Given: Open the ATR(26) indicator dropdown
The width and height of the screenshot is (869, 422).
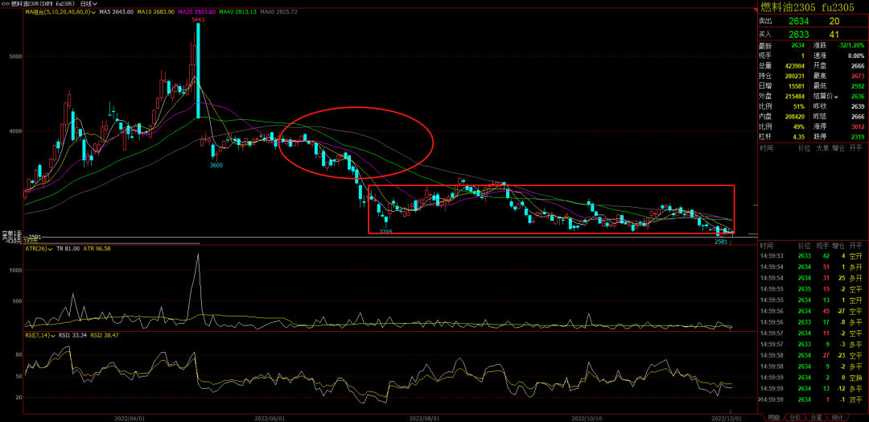Looking at the screenshot, I should click(39, 248).
